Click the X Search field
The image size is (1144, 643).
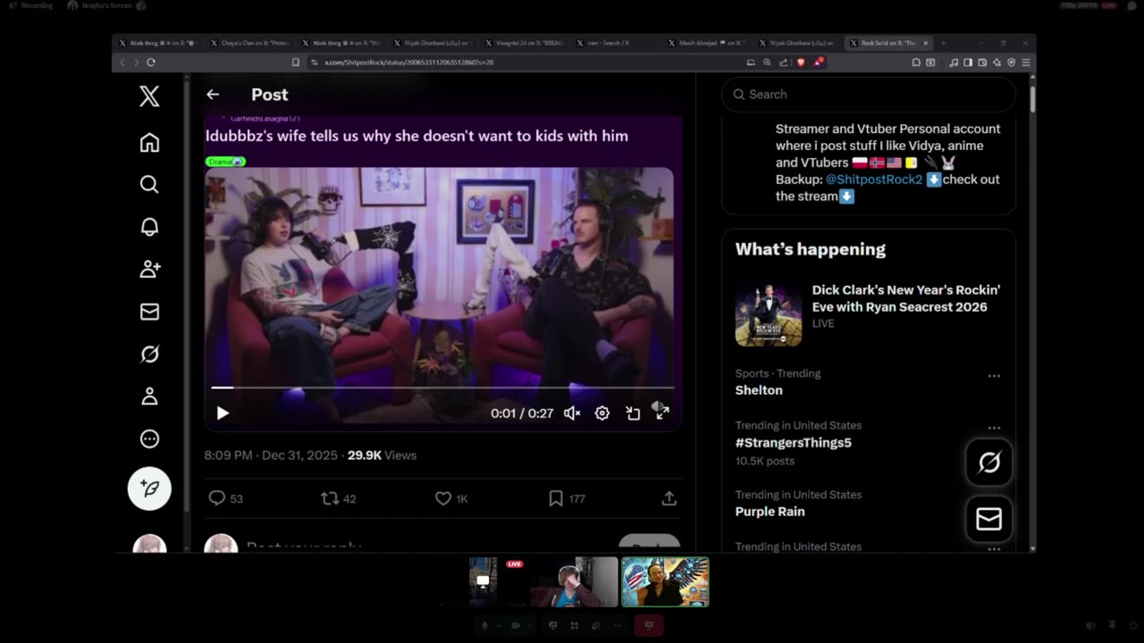869,95
